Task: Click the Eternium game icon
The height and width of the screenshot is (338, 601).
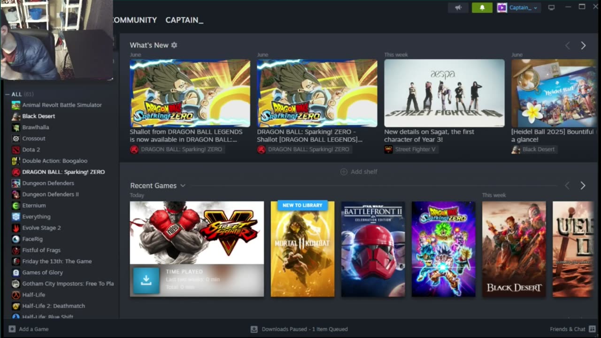Action: (x=16, y=206)
